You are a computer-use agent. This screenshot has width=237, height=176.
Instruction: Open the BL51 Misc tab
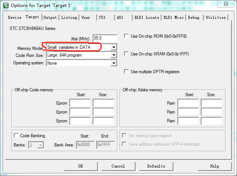pyautogui.click(x=173, y=17)
